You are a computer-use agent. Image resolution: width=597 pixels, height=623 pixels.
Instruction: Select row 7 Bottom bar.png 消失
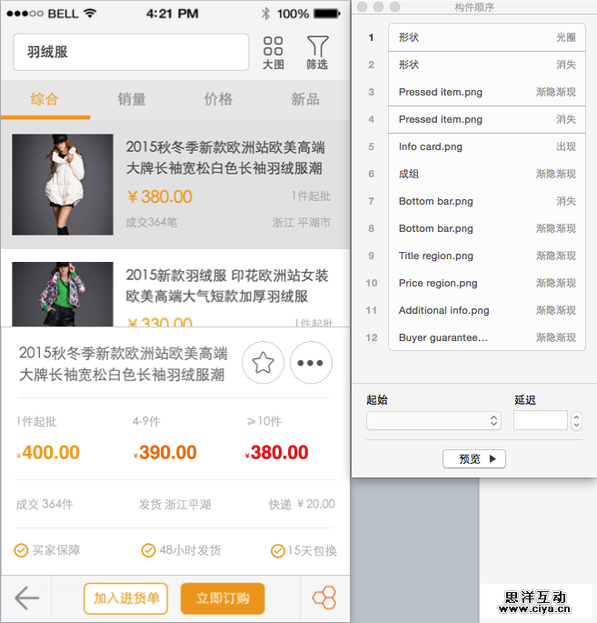pos(487,201)
